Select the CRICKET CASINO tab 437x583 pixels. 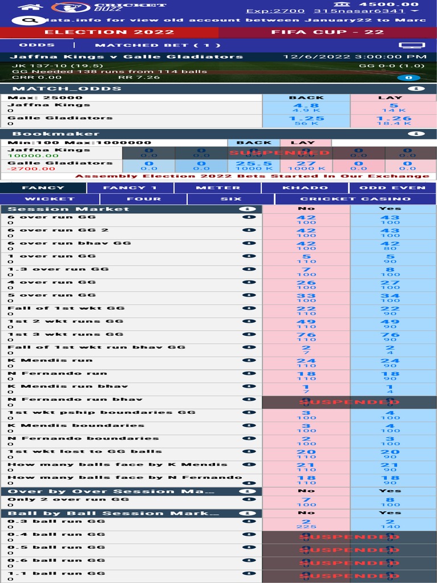(356, 199)
